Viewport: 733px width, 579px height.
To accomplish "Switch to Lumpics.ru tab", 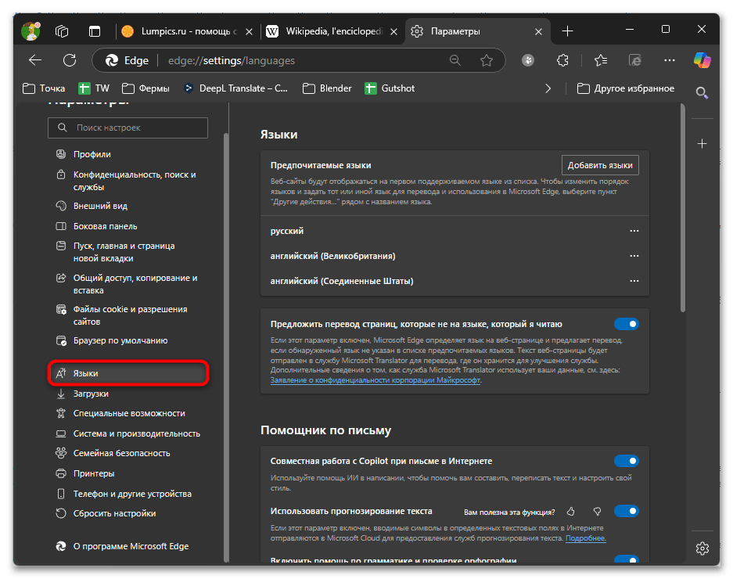I will tap(187, 31).
